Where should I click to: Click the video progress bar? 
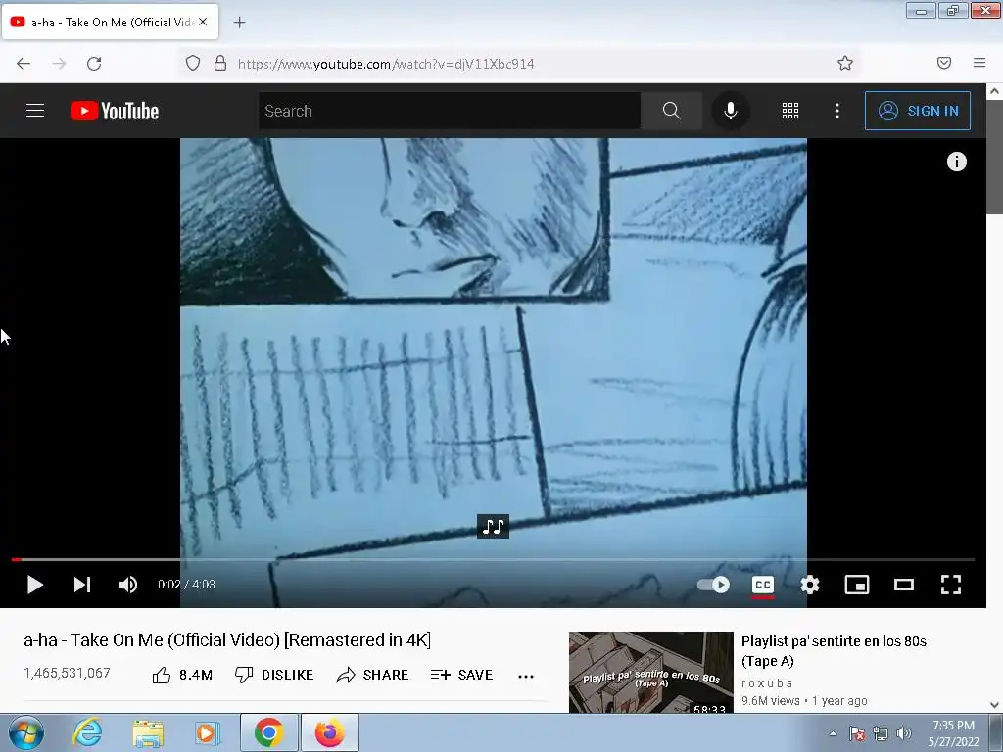(x=493, y=559)
